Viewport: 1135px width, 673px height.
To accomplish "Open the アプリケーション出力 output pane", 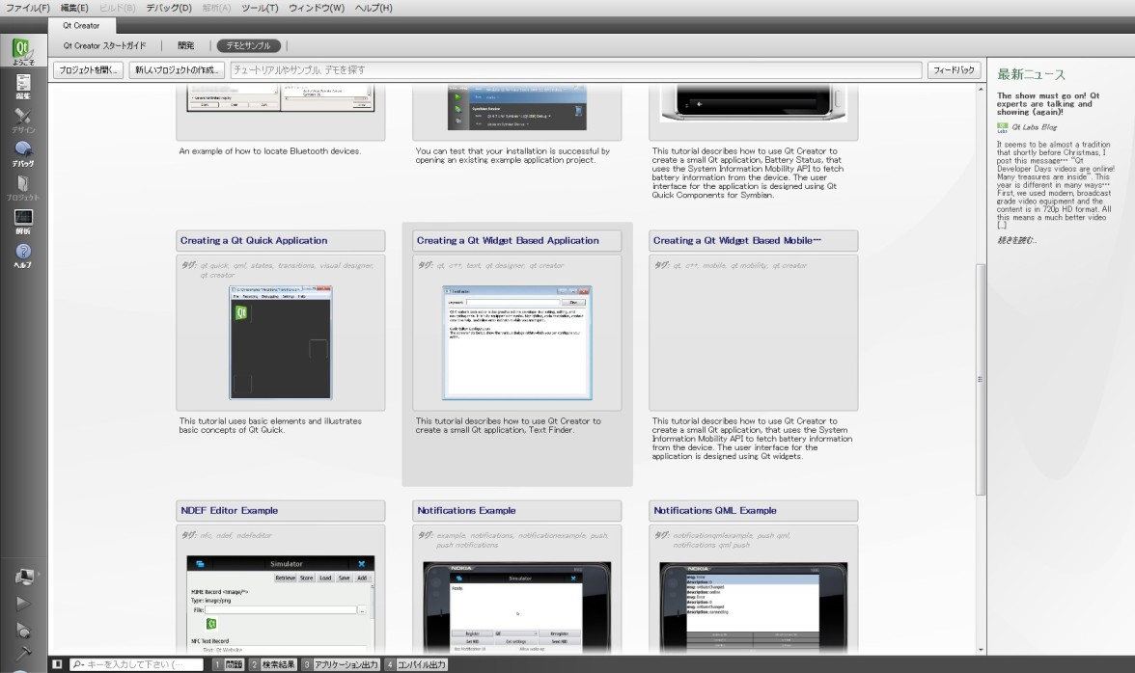I will pos(340,664).
